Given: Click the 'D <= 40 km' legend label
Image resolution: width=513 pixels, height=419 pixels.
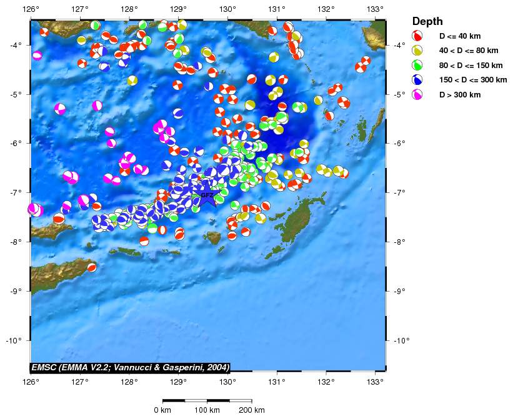Looking at the screenshot, I should [460, 36].
